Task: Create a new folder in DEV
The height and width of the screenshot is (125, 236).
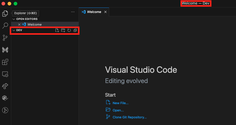Action: (63, 30)
